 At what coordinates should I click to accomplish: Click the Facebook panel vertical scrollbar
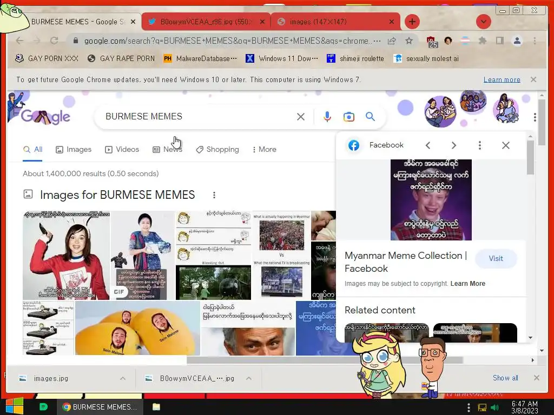click(530, 157)
